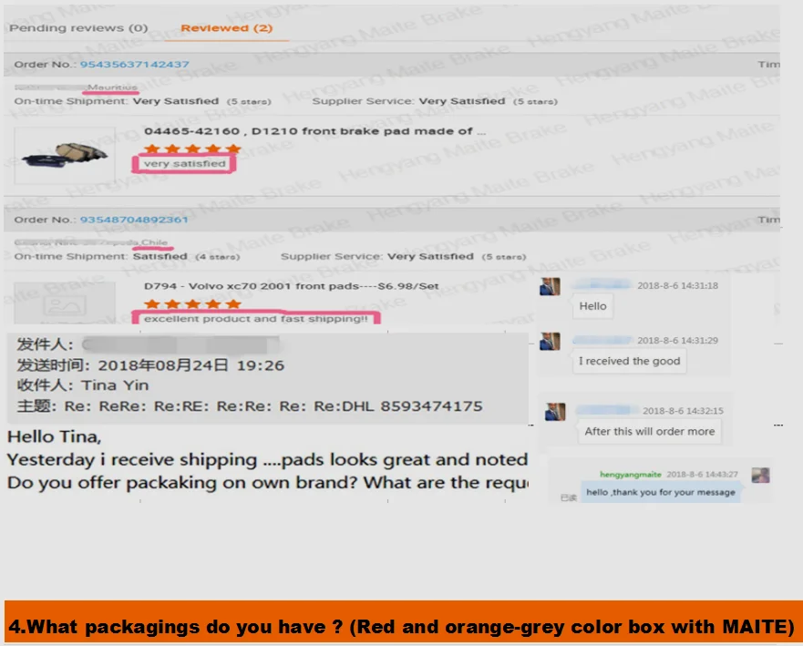The width and height of the screenshot is (803, 646).
Task: Click the 'hello, thank you for your message' bubble
Action: click(661, 492)
